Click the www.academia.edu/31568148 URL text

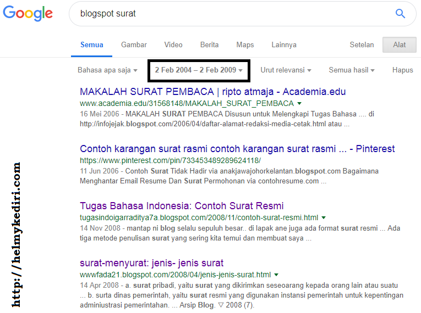[187, 103]
